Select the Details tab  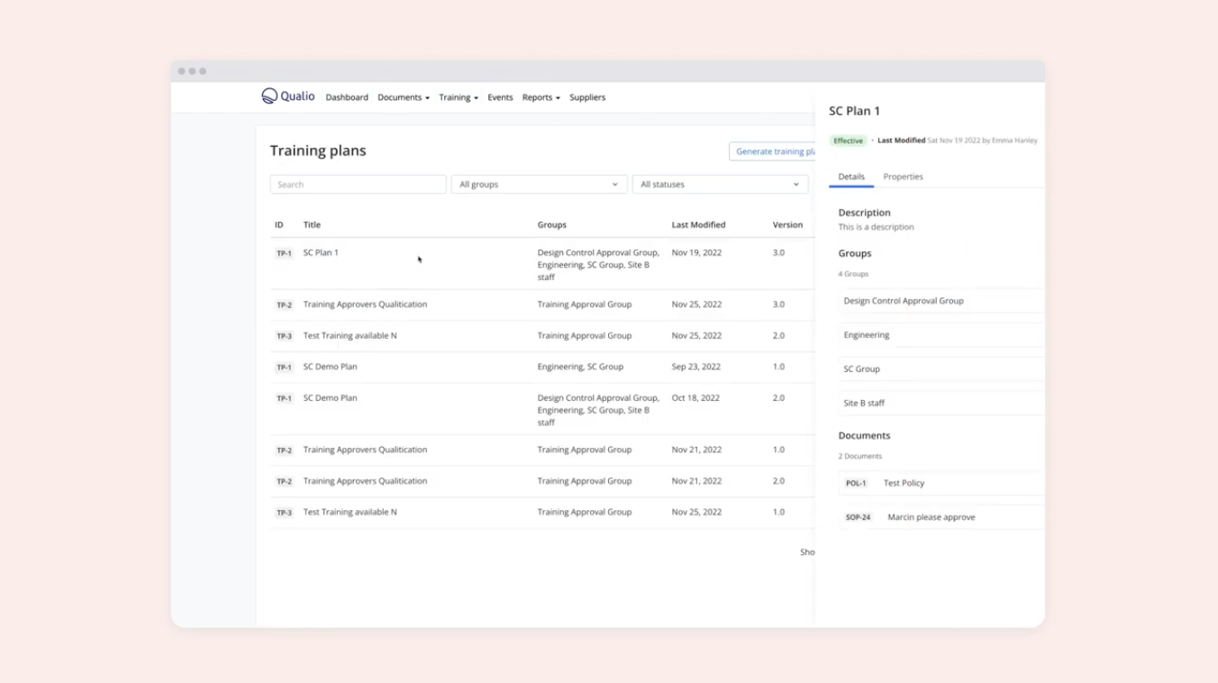tap(851, 177)
